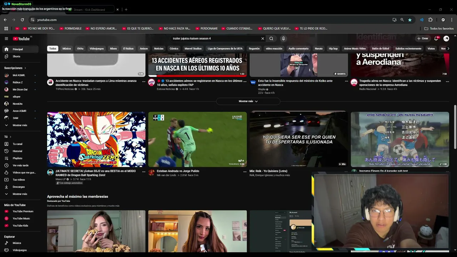Click the install app icon in address bar
This screenshot has width=457, height=257.
(x=395, y=20)
